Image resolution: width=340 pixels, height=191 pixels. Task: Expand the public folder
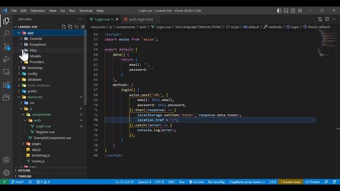pyautogui.click(x=19, y=91)
